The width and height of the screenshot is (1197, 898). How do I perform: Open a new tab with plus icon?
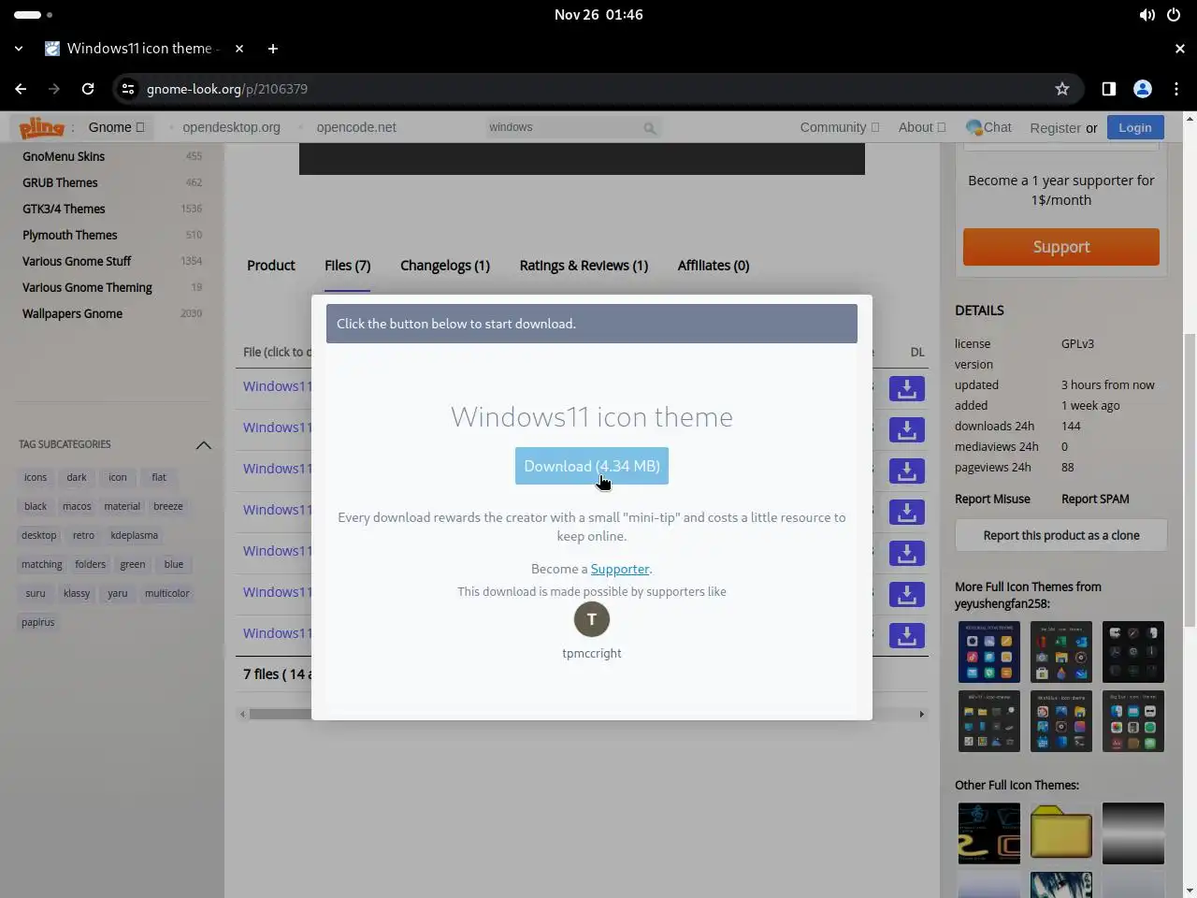272,49
